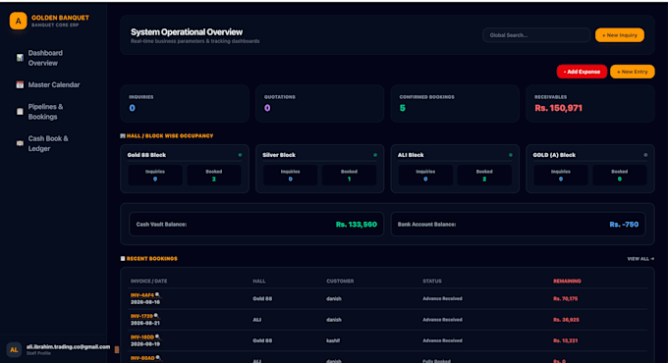Viewport: 668px width, 363px height.
Task: Click the + New Inquiry button
Action: [620, 35]
